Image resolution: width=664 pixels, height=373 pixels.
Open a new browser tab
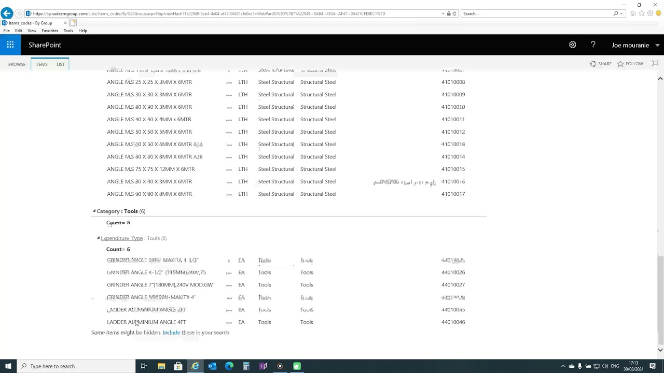click(x=73, y=23)
